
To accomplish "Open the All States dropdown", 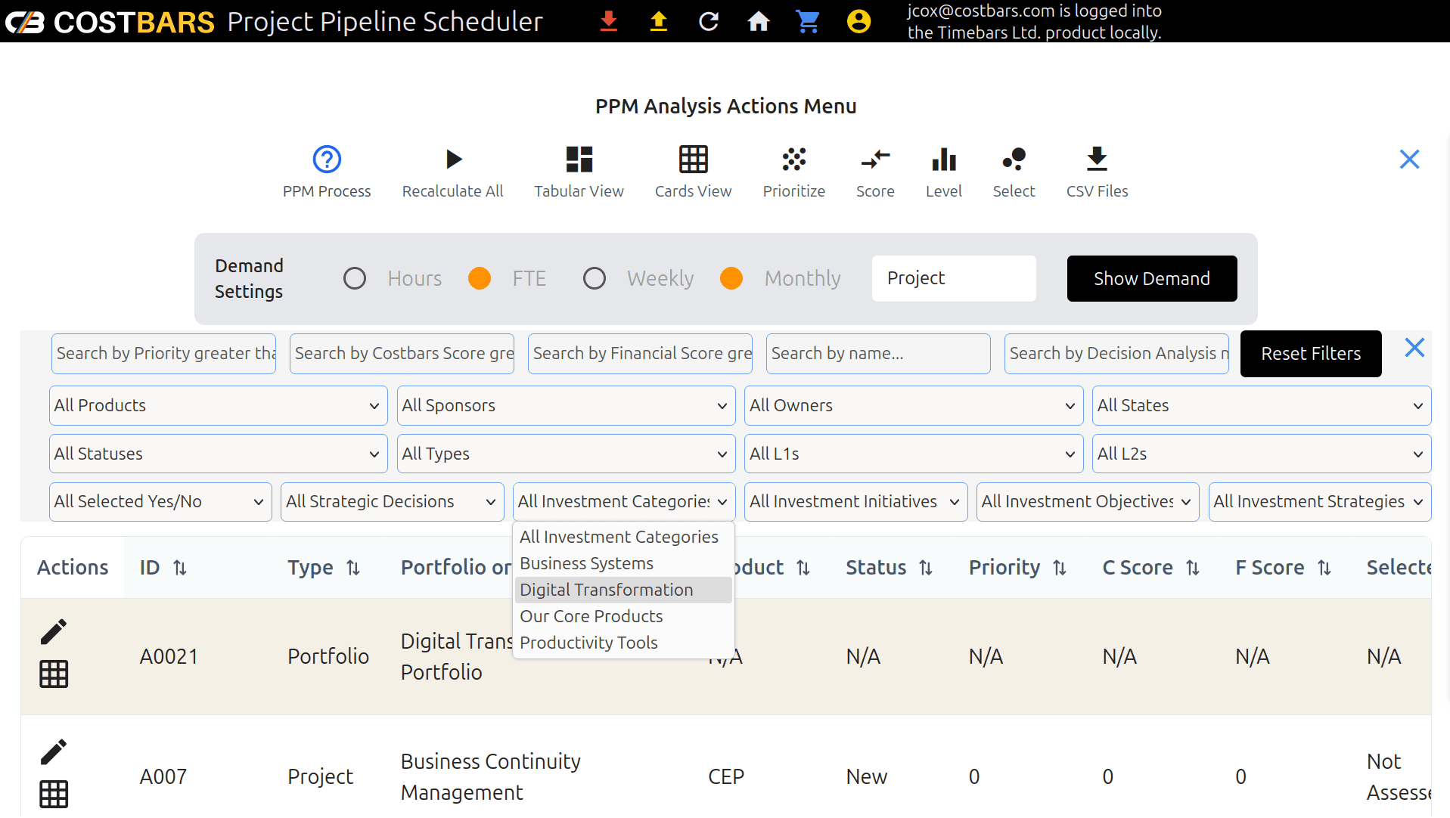I will coord(1262,406).
